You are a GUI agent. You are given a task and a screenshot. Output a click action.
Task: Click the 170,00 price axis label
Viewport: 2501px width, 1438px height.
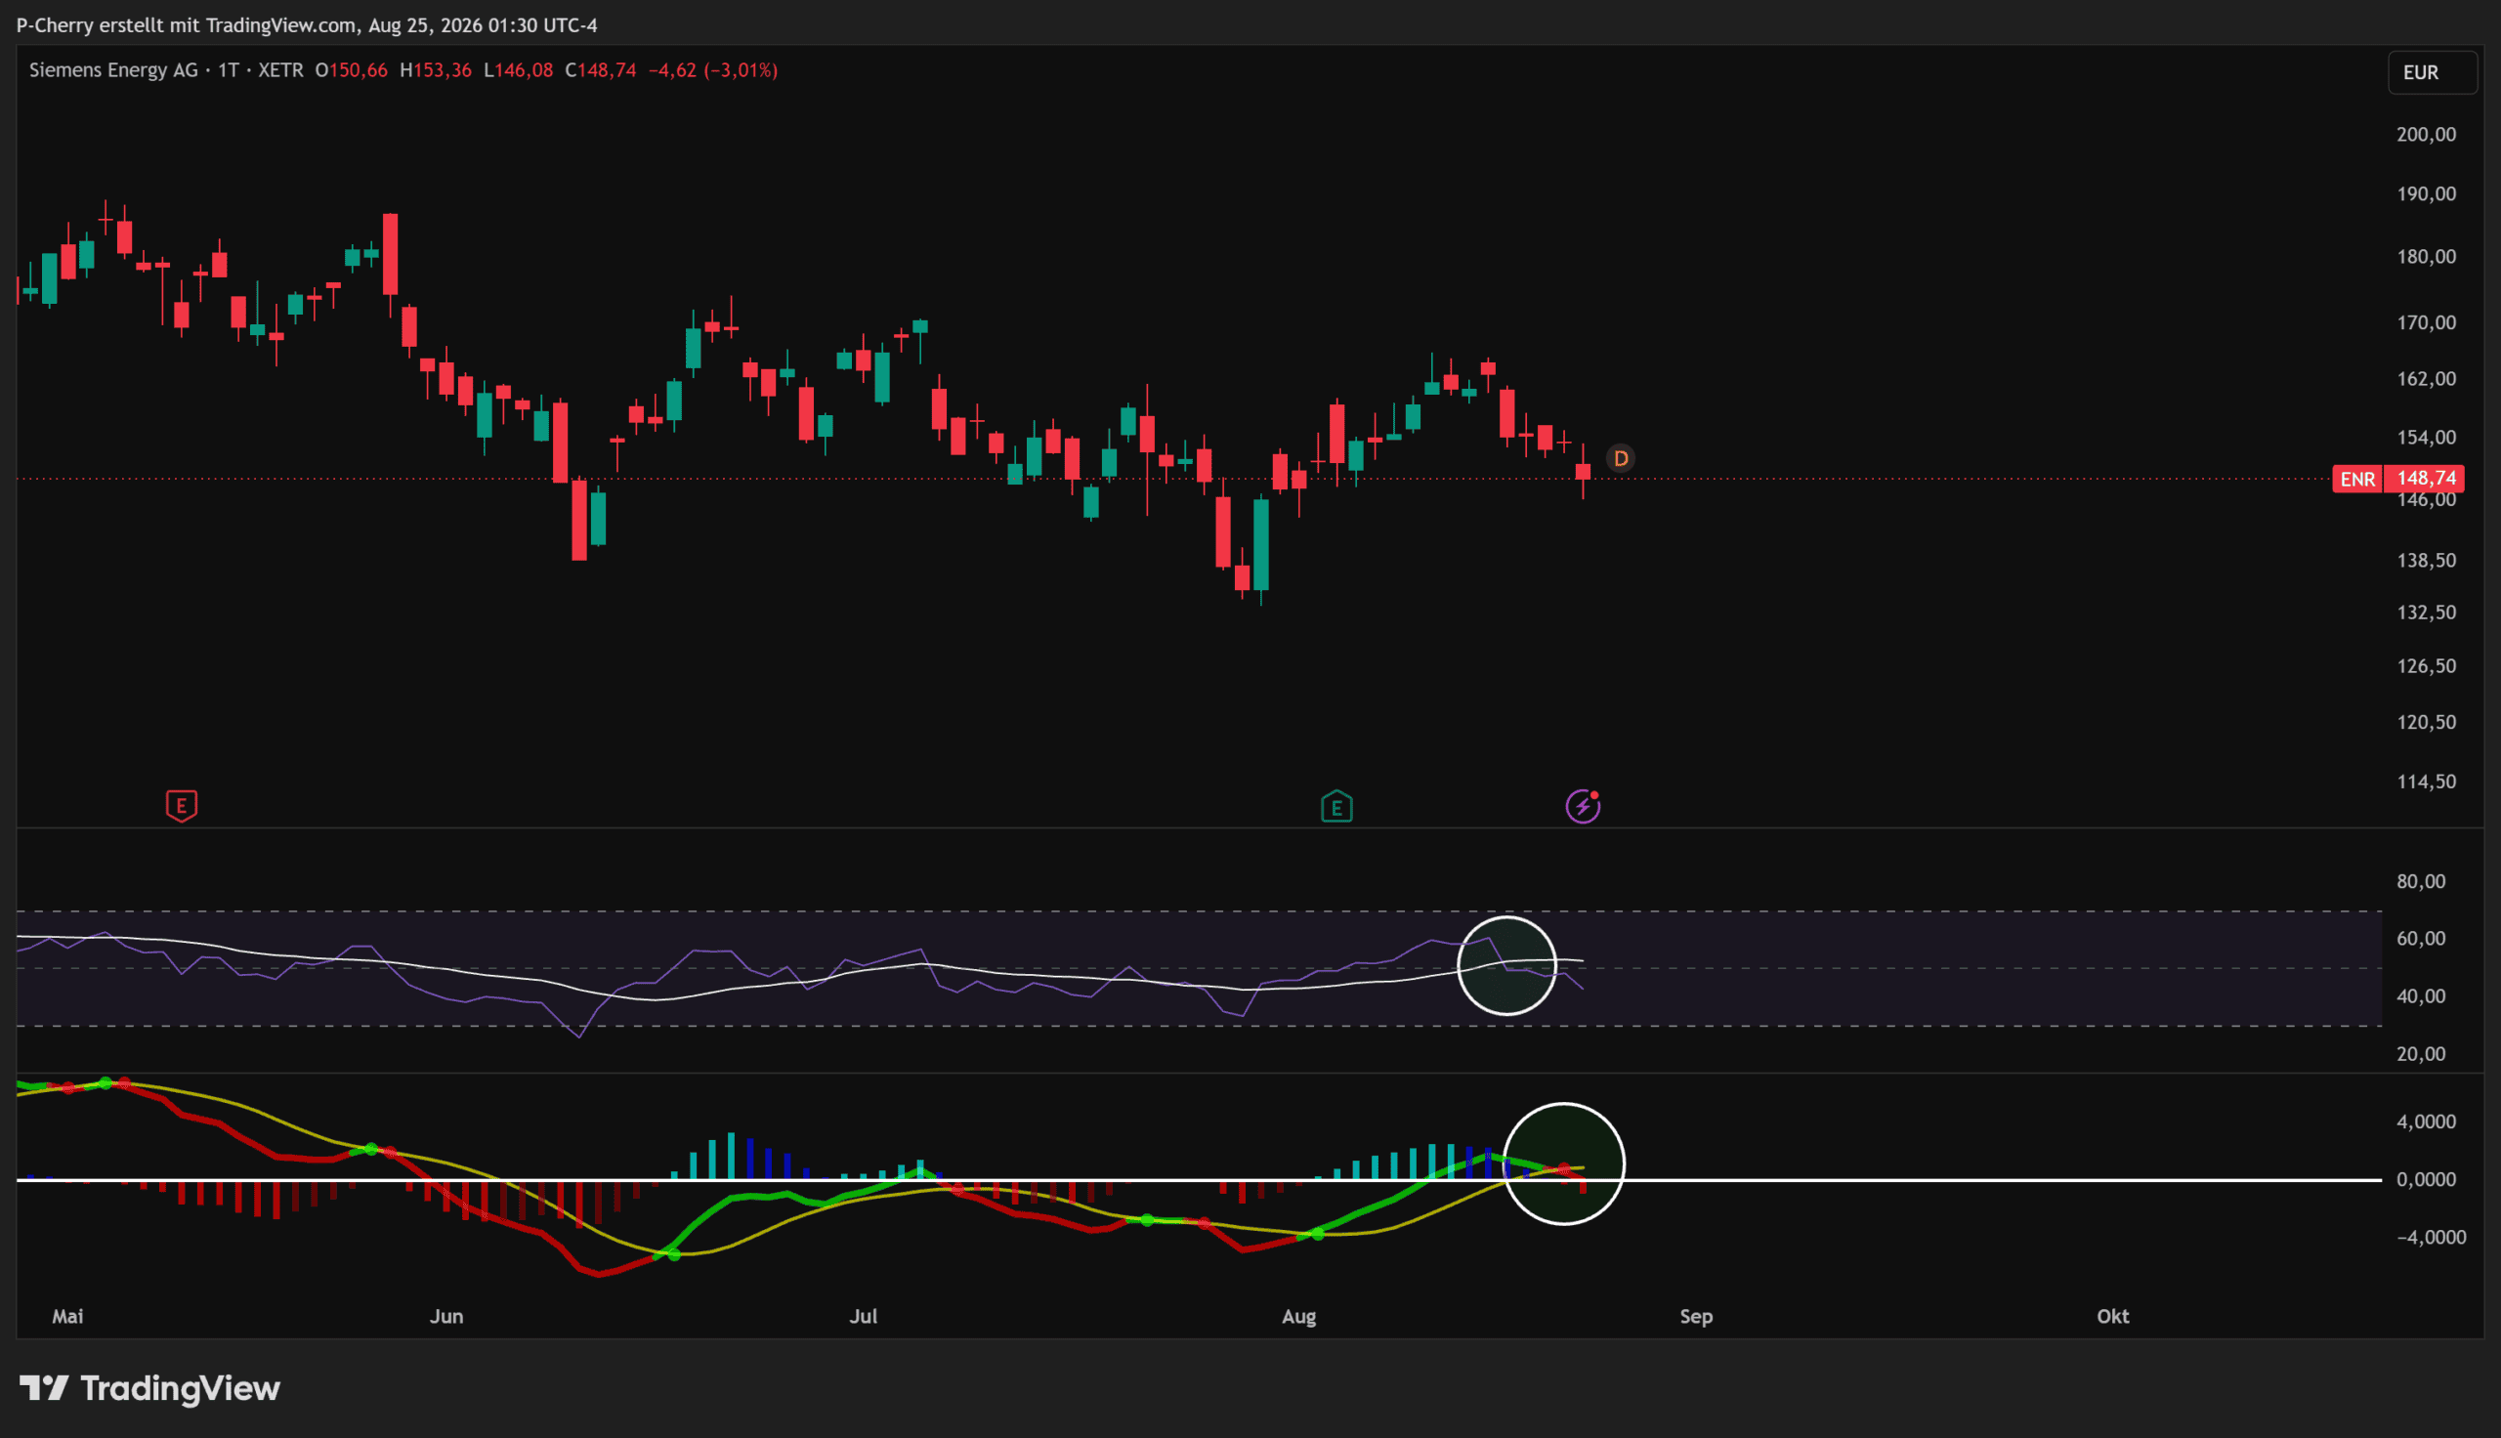[x=2426, y=323]
